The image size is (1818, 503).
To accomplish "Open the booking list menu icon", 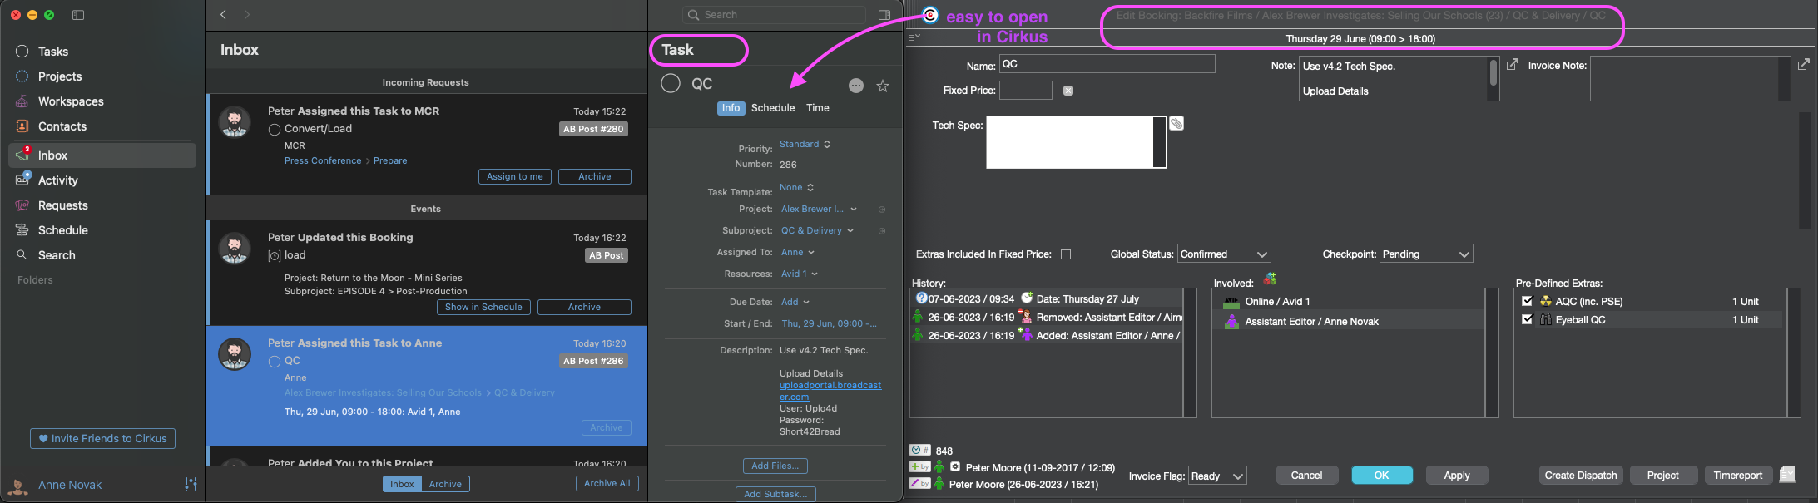I will [914, 37].
